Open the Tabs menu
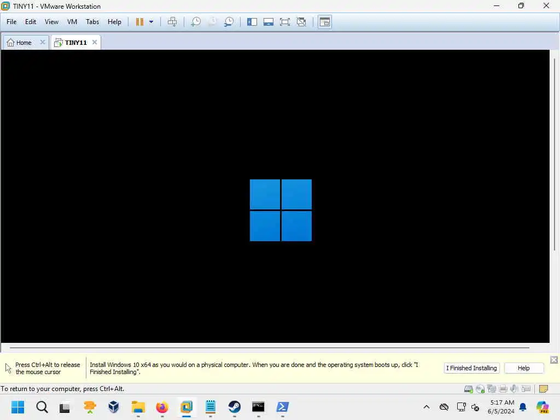560x420 pixels. tap(92, 22)
